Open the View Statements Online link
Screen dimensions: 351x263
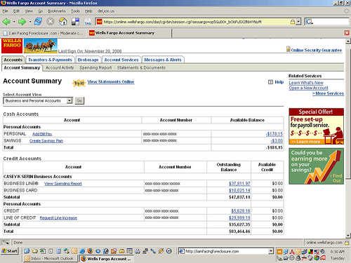click(111, 82)
